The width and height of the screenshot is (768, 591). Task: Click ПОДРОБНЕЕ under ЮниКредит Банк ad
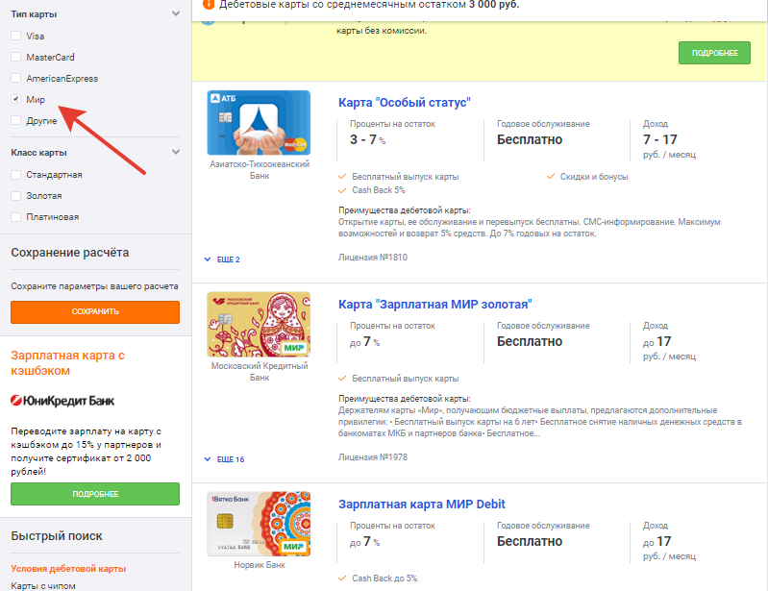coord(95,494)
